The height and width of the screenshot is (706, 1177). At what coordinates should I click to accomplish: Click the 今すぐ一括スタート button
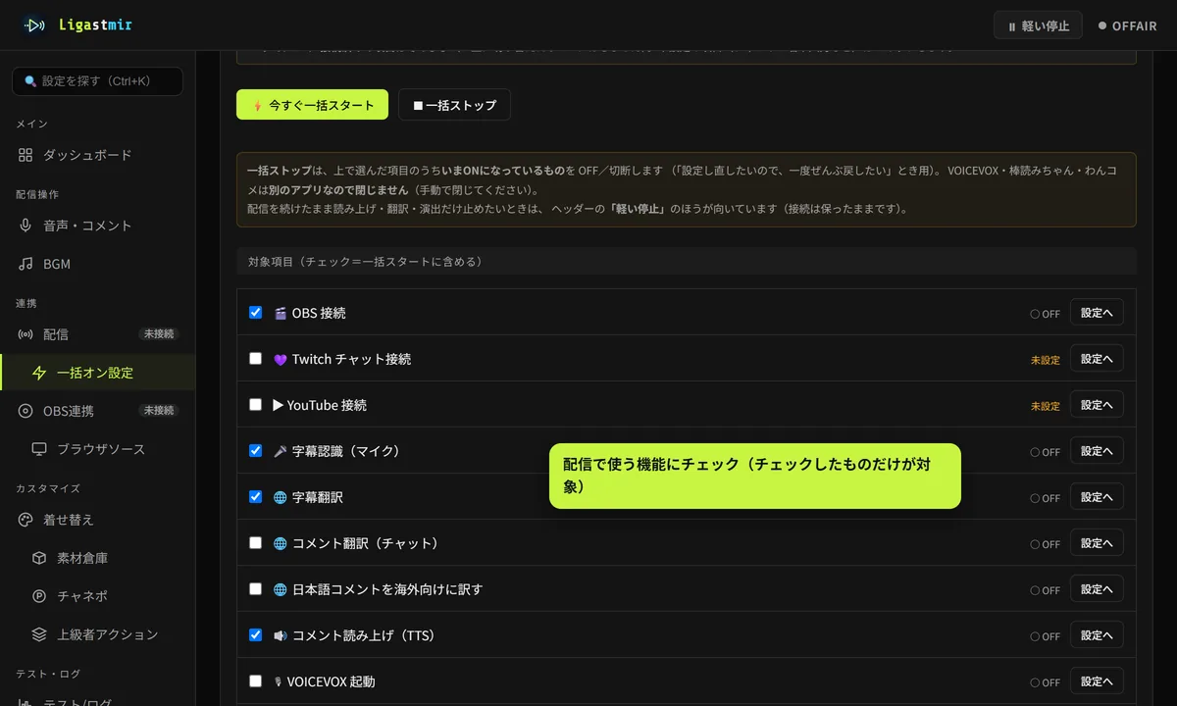click(312, 105)
